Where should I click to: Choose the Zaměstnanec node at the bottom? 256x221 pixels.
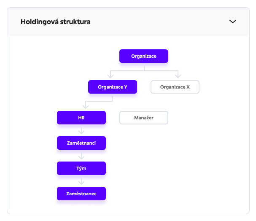pyautogui.click(x=81, y=194)
